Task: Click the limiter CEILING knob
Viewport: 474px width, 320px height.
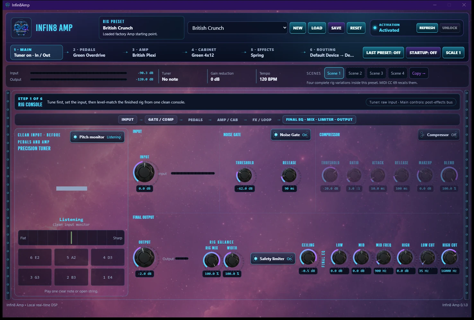Action: 308,257
